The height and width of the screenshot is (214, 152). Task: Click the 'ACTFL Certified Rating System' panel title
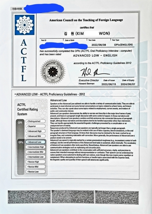(x=27, y=109)
